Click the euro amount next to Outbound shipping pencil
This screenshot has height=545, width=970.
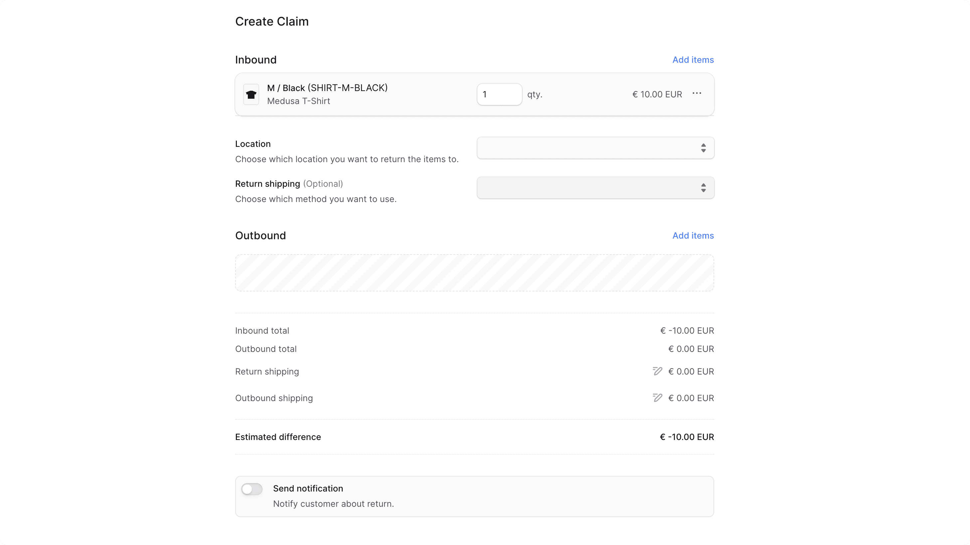[x=691, y=397]
